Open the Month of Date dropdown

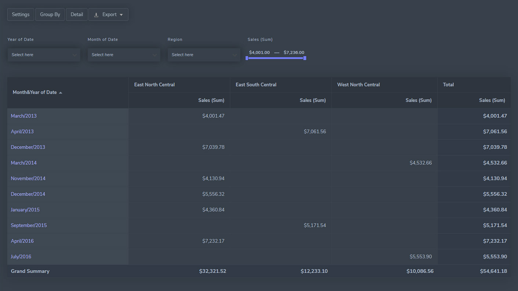coord(124,55)
